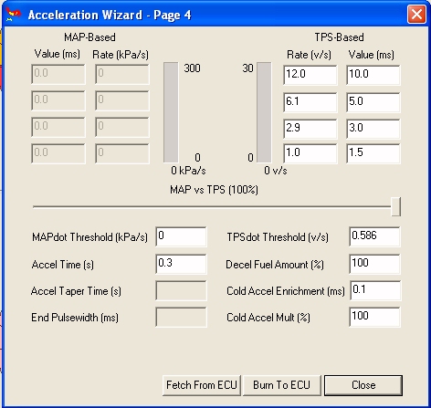Viewport: 431px width, 408px height.
Task: Click the 'TPS-Based' heading
Action: [x=339, y=37]
